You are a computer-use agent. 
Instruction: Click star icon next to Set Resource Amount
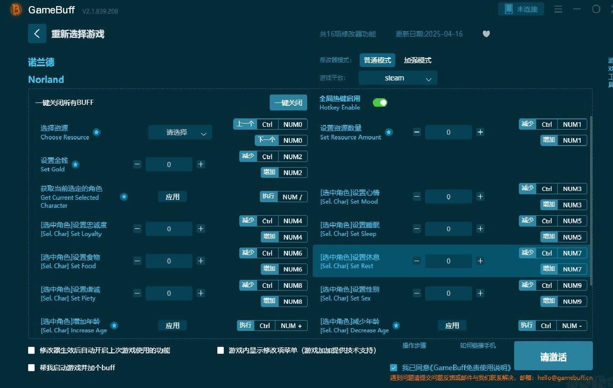389,132
